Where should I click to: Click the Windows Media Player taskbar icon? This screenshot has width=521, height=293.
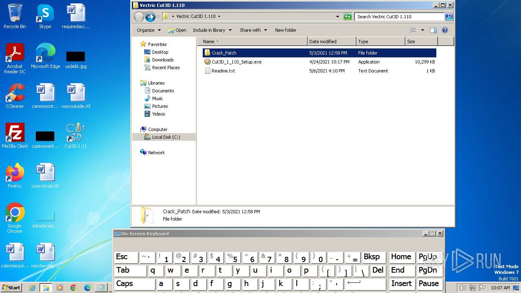(60, 288)
